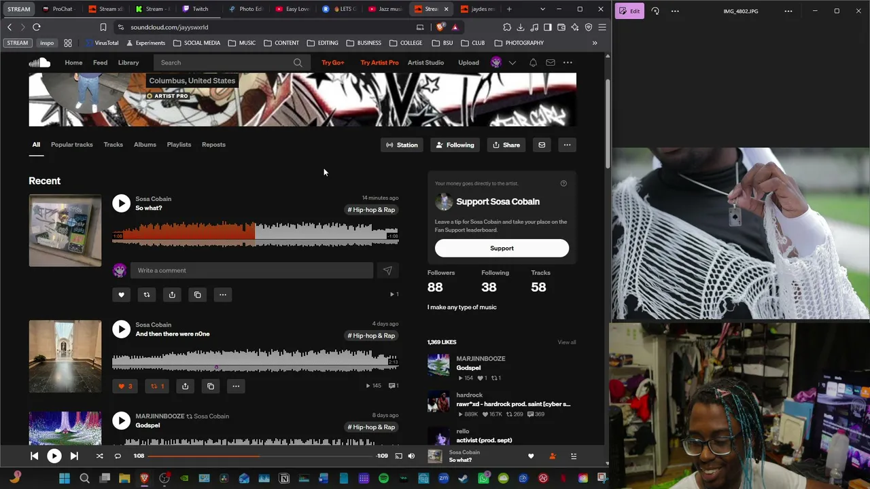View all liked tracks
The image size is (870, 489).
[x=567, y=342]
